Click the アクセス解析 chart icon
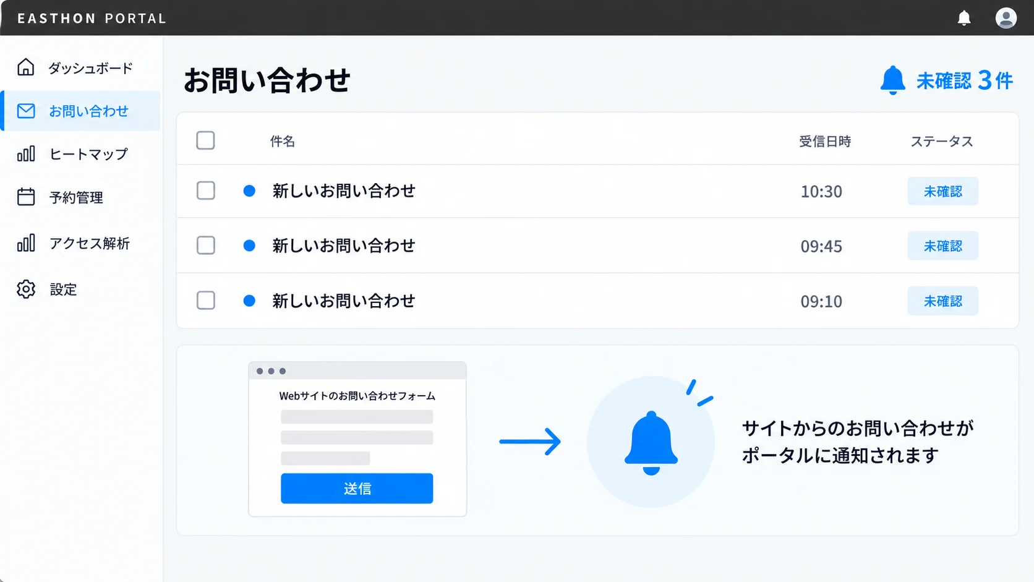 point(26,243)
